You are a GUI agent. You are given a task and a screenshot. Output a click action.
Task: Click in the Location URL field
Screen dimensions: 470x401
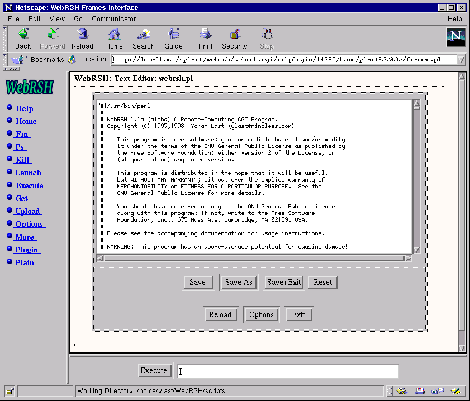(x=284, y=59)
